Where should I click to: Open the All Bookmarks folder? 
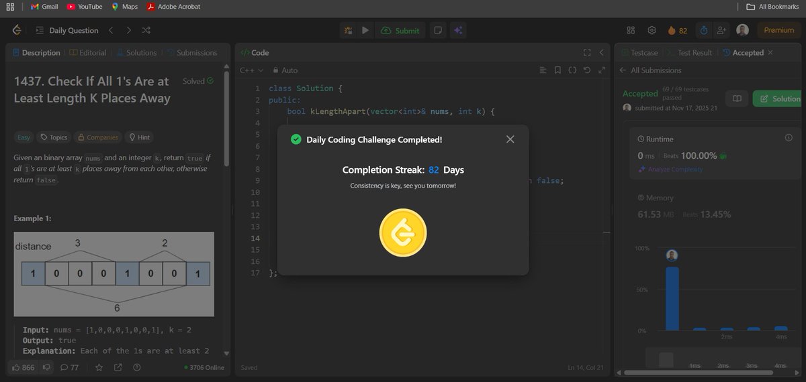point(772,7)
